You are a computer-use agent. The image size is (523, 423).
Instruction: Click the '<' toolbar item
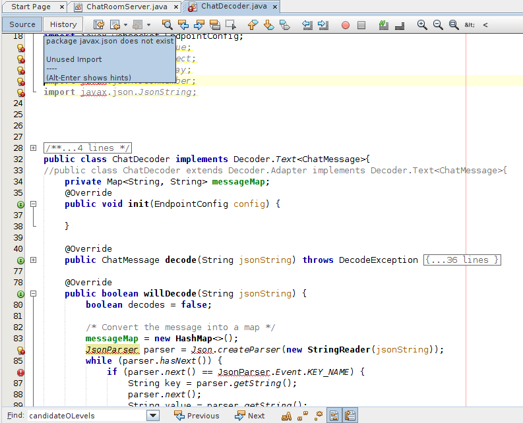tap(485, 25)
